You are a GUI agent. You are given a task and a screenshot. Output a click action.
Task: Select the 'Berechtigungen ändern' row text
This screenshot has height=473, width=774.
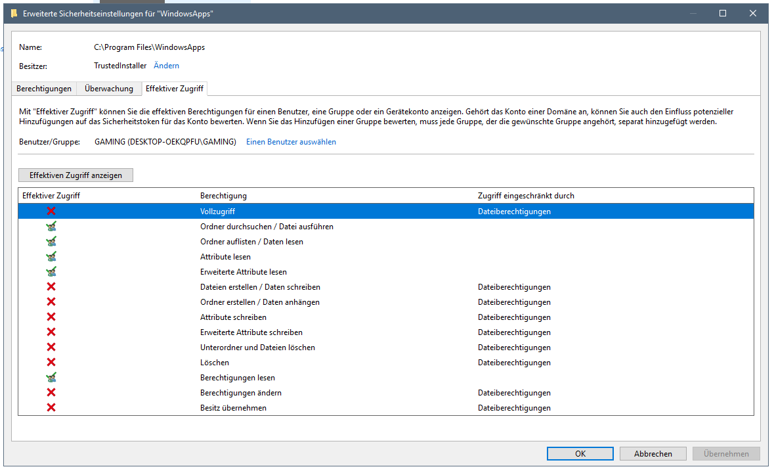tap(241, 393)
